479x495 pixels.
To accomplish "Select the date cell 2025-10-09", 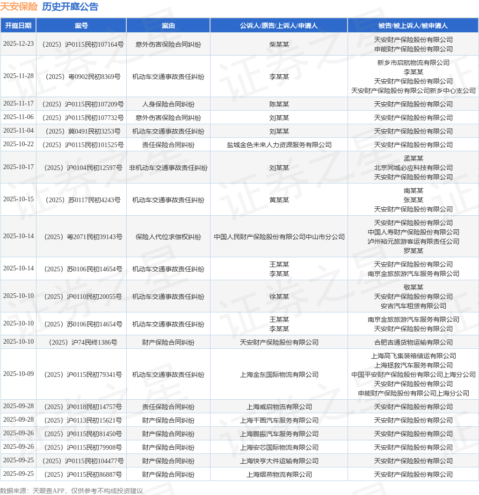I will coord(18,374).
